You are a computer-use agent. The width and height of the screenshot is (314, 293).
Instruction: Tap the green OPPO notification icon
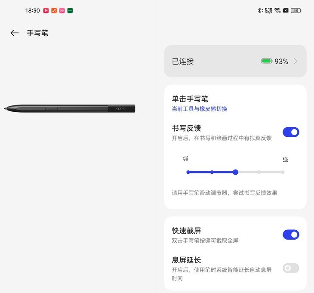tap(70, 10)
